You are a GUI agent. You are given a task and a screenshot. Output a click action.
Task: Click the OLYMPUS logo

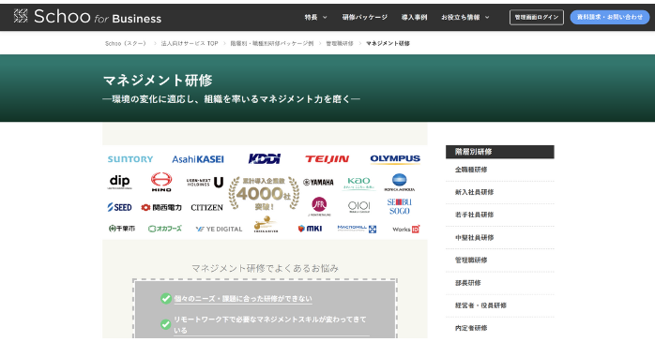(395, 159)
